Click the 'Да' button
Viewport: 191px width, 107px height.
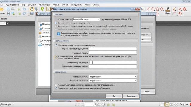[114, 96]
